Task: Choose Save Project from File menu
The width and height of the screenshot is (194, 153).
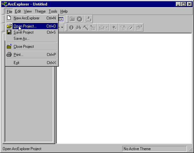Action: click(32, 32)
